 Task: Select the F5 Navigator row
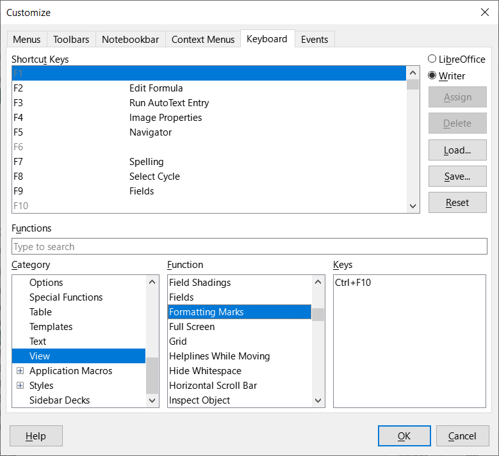coord(209,132)
